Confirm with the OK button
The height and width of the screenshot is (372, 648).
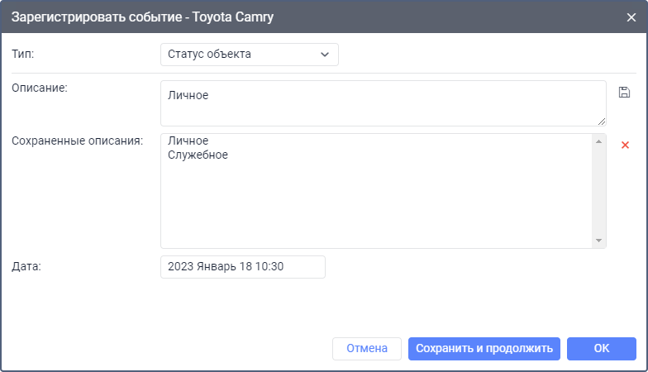(x=601, y=348)
